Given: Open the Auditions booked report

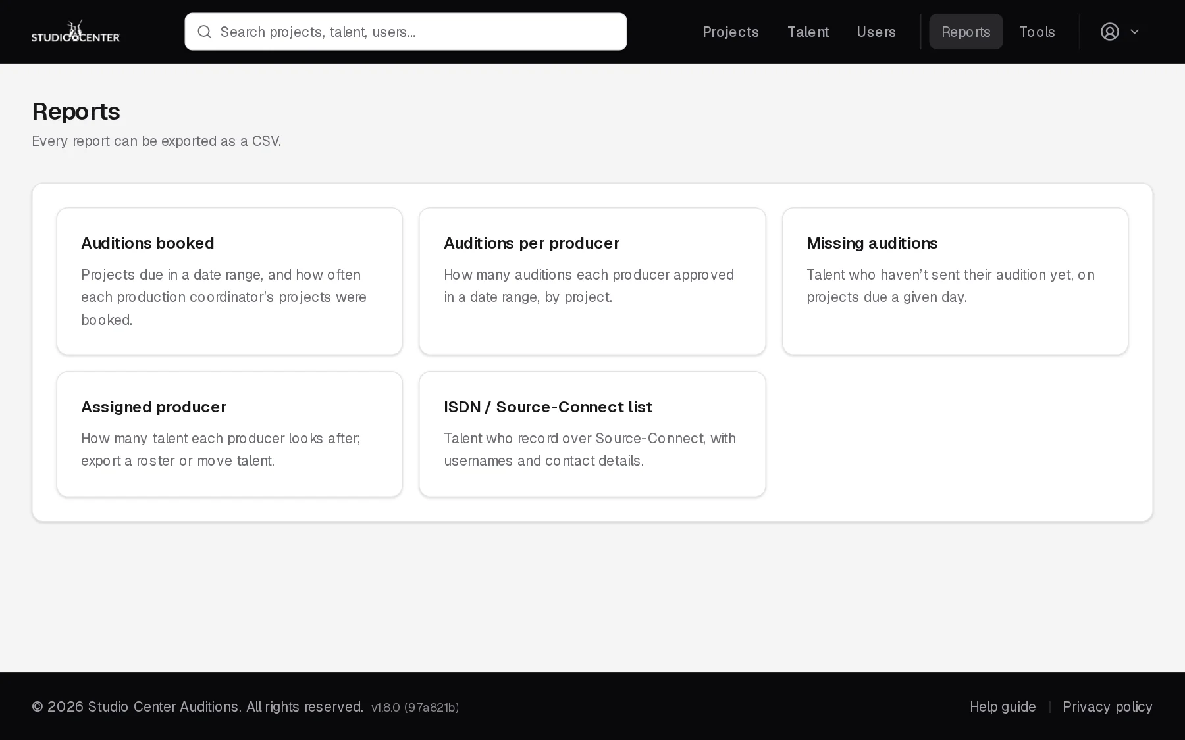Looking at the screenshot, I should pos(230,282).
